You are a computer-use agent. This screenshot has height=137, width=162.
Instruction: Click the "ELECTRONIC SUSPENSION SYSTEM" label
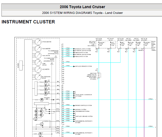(84, 95)
